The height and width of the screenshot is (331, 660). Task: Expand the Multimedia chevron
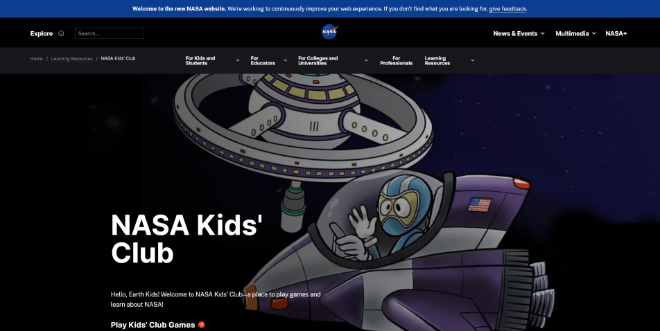pyautogui.click(x=594, y=33)
